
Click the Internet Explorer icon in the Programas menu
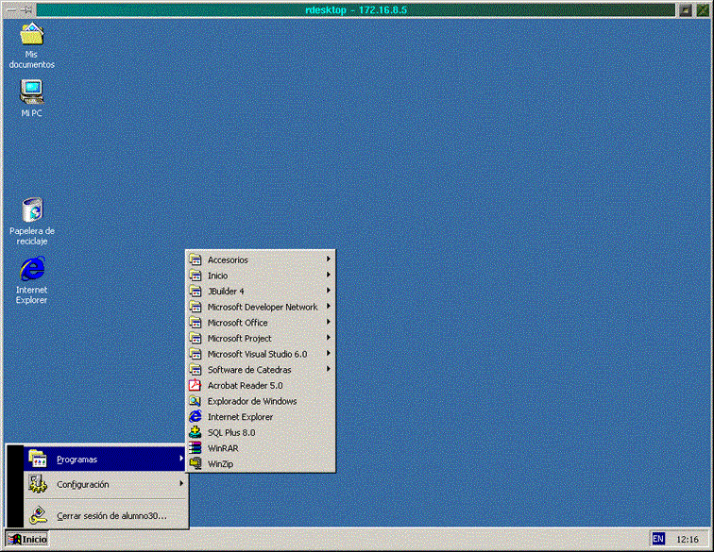(x=195, y=417)
